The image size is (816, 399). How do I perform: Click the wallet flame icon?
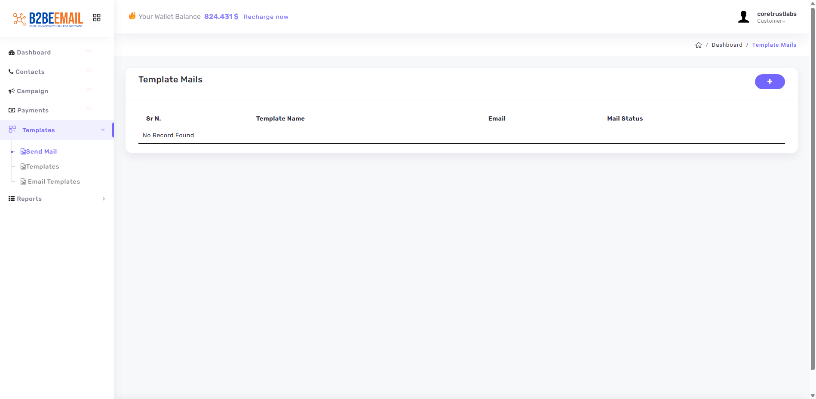tap(132, 16)
